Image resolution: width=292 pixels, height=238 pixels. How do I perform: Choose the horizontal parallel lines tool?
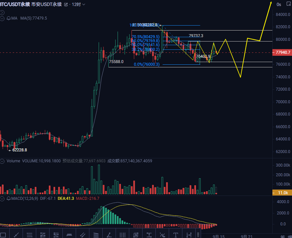(30, 235)
